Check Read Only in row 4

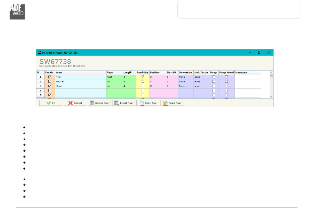[x=143, y=91]
